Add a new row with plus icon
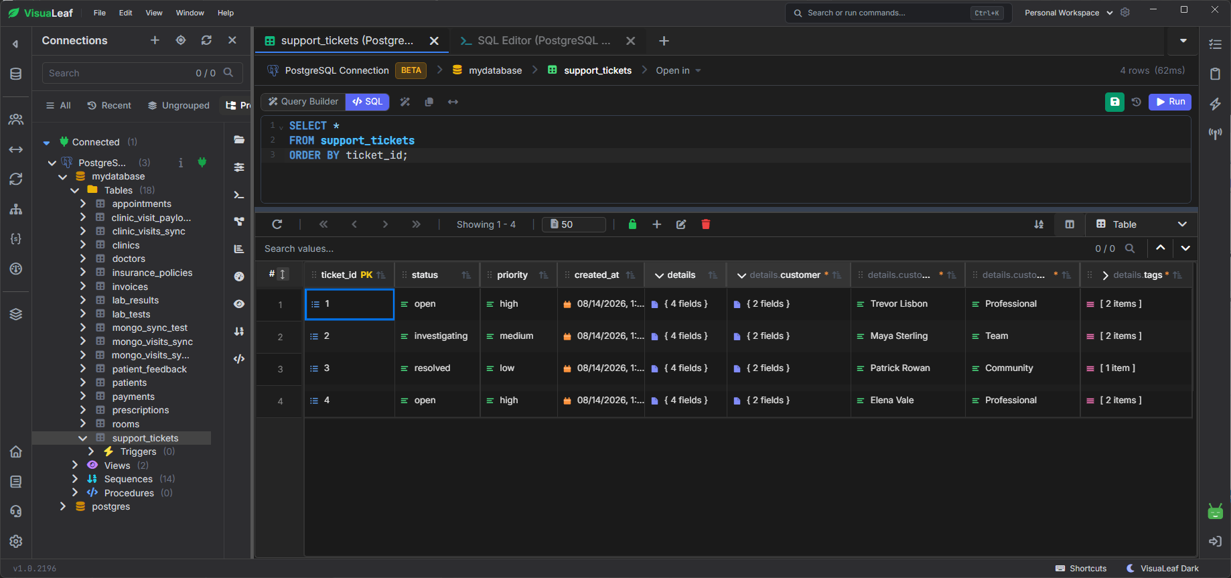The height and width of the screenshot is (578, 1231). click(657, 224)
